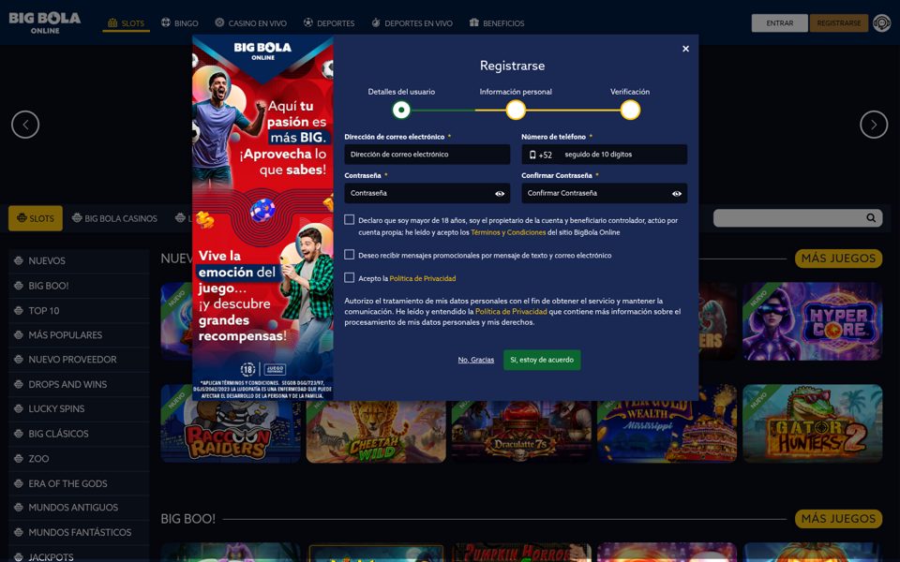Open Cheetah Wild game thumbnail
Image resolution: width=900 pixels, height=562 pixels.
tap(376, 431)
